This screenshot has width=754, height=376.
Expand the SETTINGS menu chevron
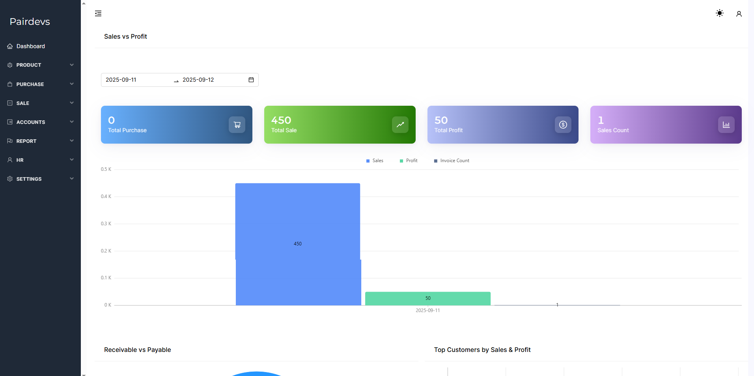coord(72,179)
